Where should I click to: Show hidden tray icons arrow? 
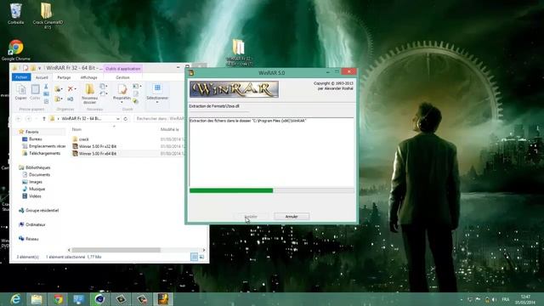pos(462,299)
